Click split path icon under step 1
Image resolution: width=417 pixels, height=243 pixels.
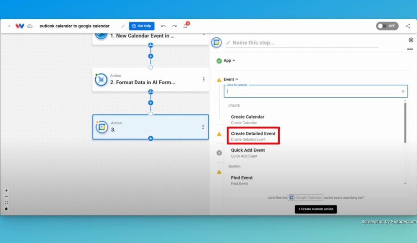[x=151, y=45]
